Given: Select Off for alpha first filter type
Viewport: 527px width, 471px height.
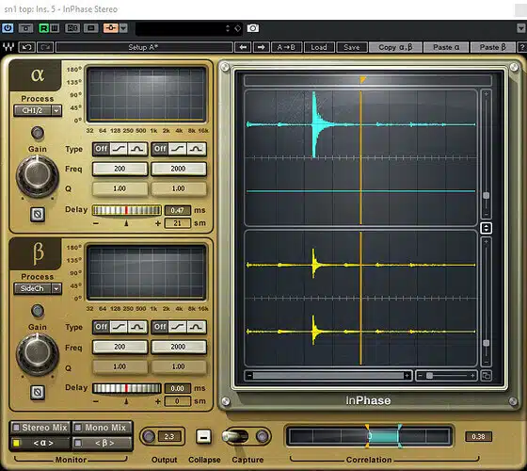Looking at the screenshot, I should pos(102,149).
